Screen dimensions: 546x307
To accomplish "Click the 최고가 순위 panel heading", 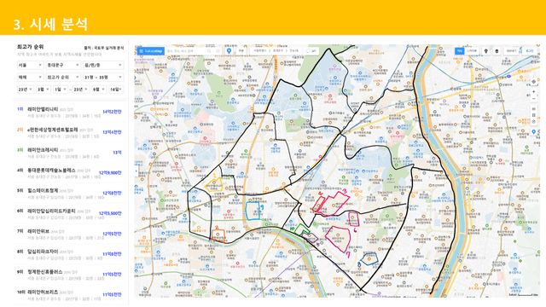I will tap(30, 47).
